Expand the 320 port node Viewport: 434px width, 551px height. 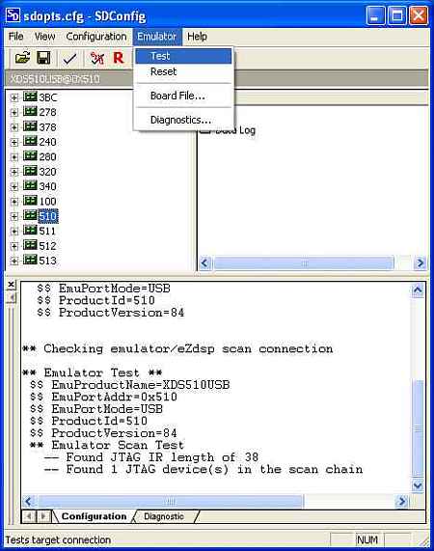(14, 172)
